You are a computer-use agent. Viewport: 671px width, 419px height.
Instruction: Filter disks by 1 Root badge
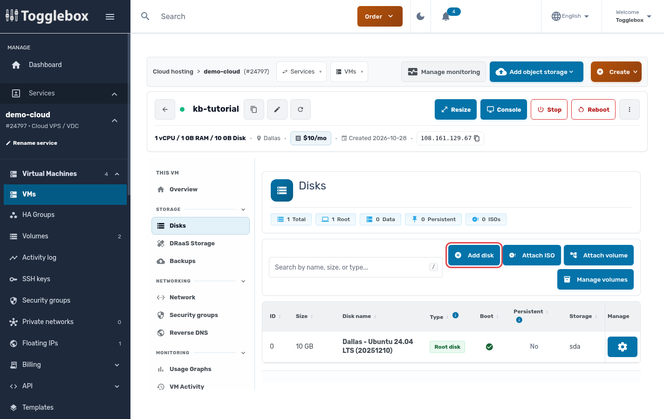[336, 219]
